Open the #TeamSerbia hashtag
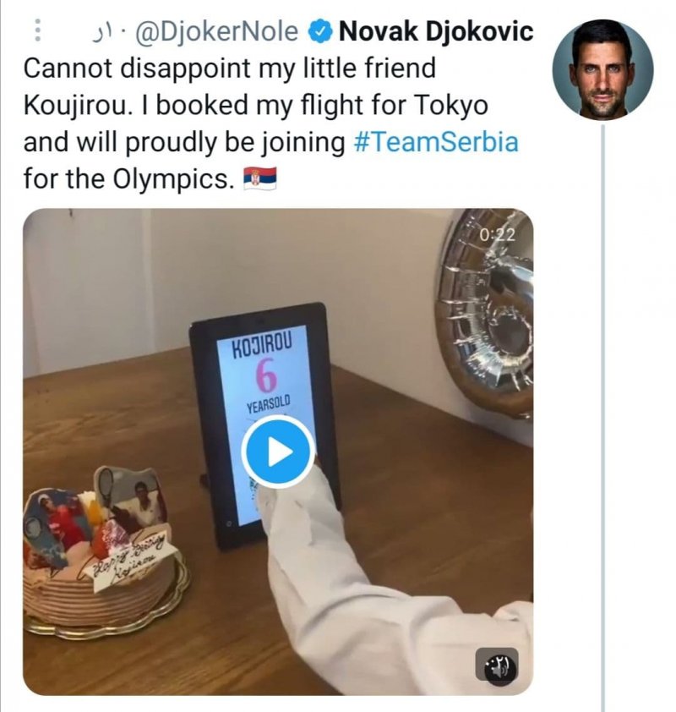 435,142
